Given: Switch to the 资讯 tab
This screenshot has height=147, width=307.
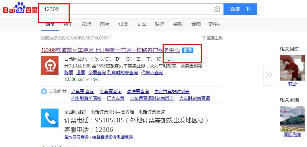Looking at the screenshot, I should point(68,24).
